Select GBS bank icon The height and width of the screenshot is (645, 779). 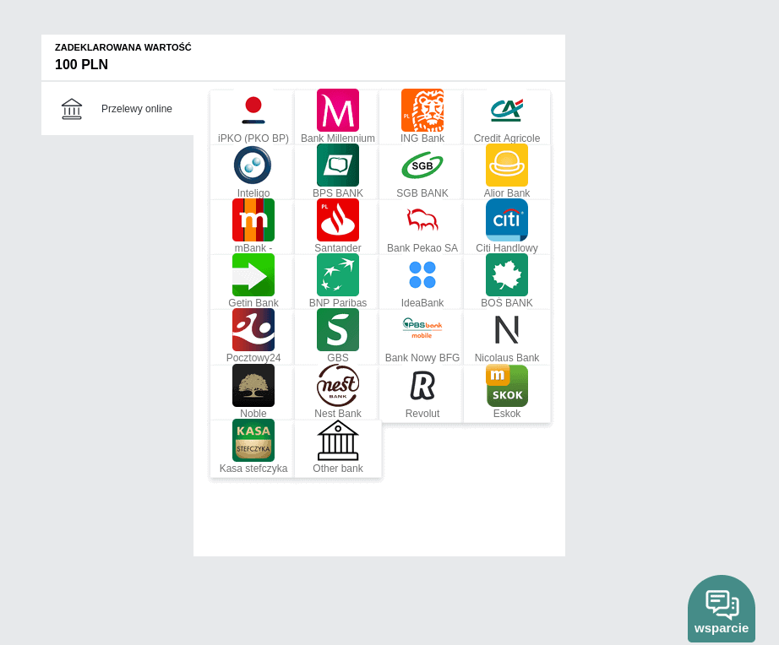(x=338, y=330)
